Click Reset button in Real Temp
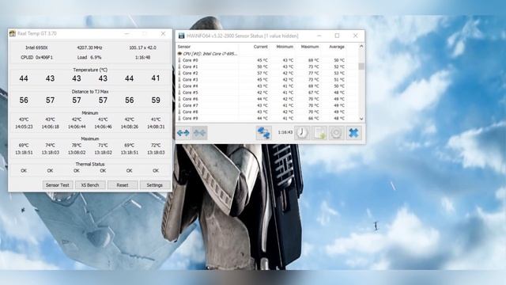This screenshot has width=506, height=285. (x=123, y=185)
